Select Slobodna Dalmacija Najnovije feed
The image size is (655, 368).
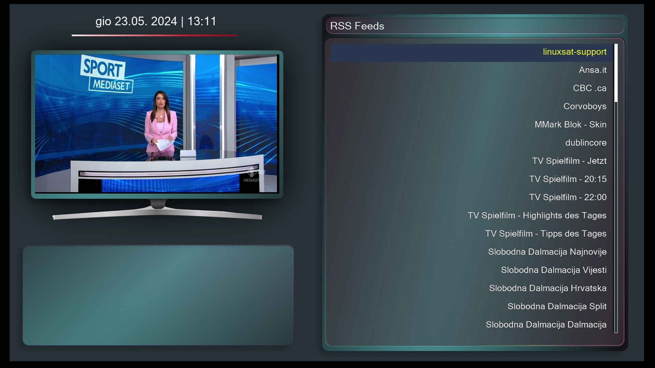coord(547,252)
